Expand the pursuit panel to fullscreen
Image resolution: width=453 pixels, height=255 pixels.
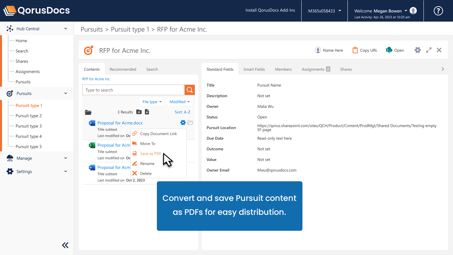pos(429,50)
